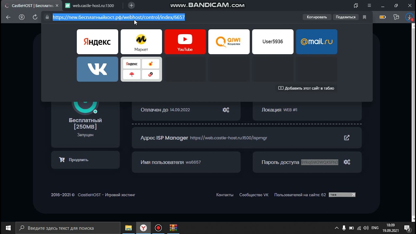
Task: Open the YouTube speed-dial tile
Action: [x=185, y=42]
